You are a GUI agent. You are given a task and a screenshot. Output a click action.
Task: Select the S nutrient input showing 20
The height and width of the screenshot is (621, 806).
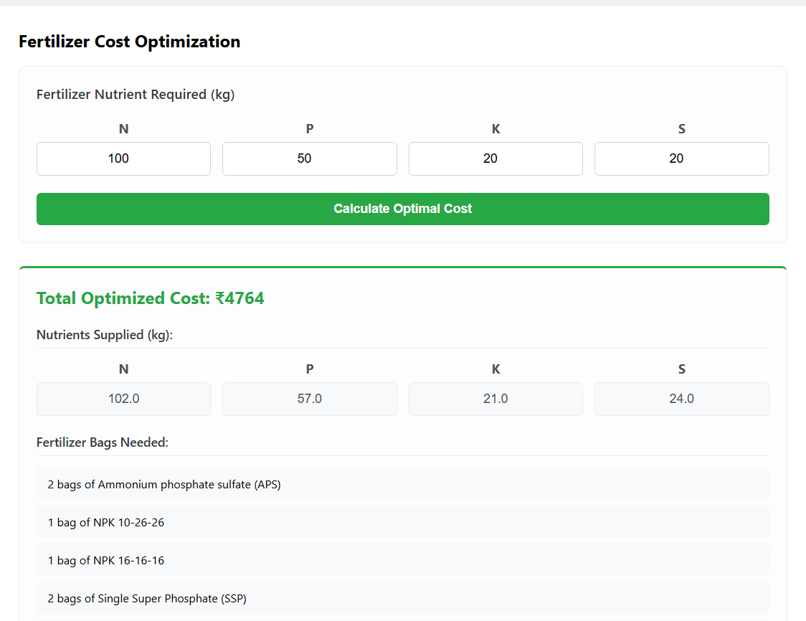pos(681,158)
